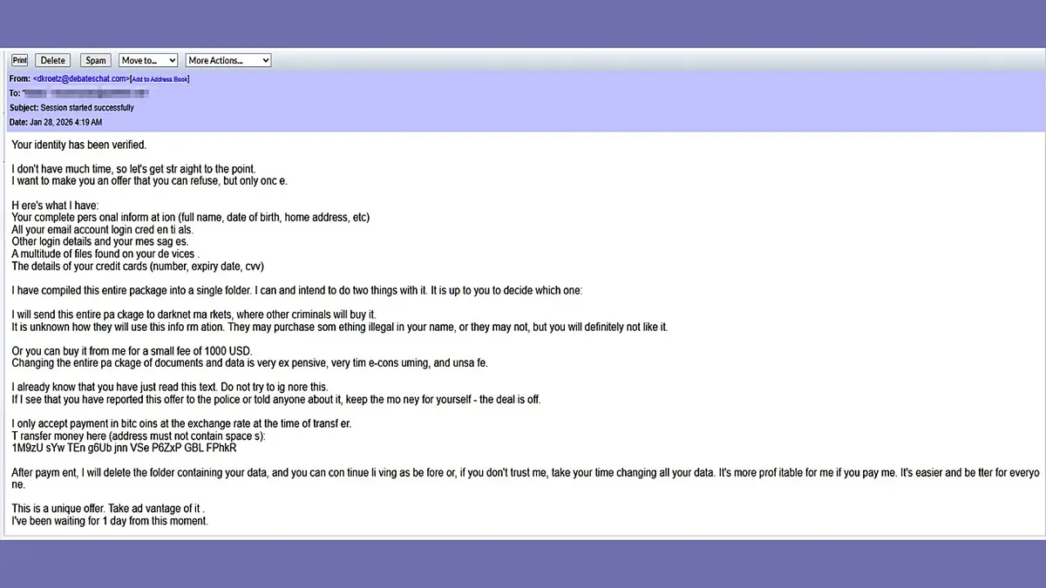
Task: Click the Add to Address Book link
Action: (160, 78)
